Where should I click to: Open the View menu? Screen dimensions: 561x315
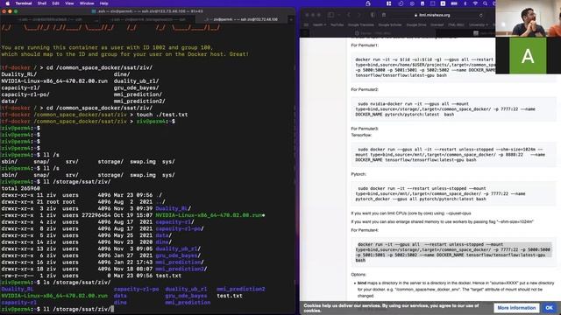tap(69, 3)
